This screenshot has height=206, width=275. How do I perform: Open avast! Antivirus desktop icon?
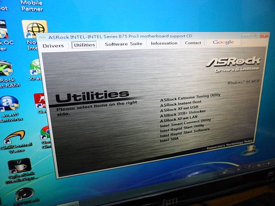coord(10,108)
